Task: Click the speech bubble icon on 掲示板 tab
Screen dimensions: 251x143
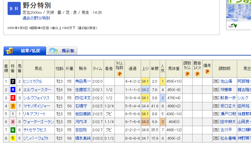Action: [53, 51]
